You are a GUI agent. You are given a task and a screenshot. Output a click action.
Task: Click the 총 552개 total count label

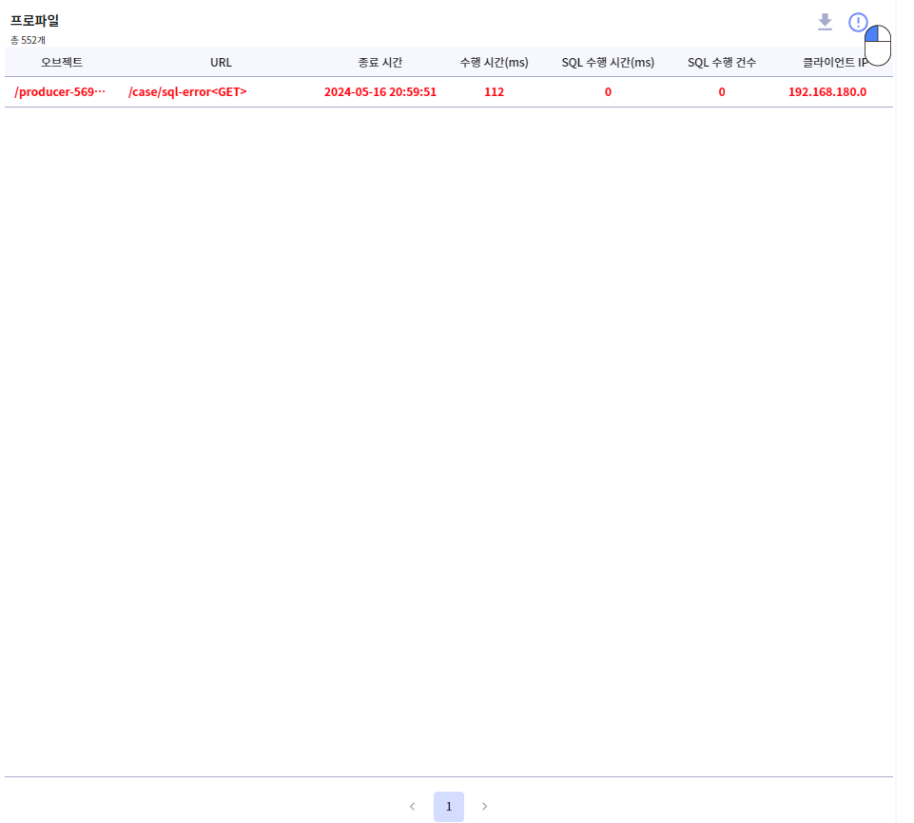28,40
